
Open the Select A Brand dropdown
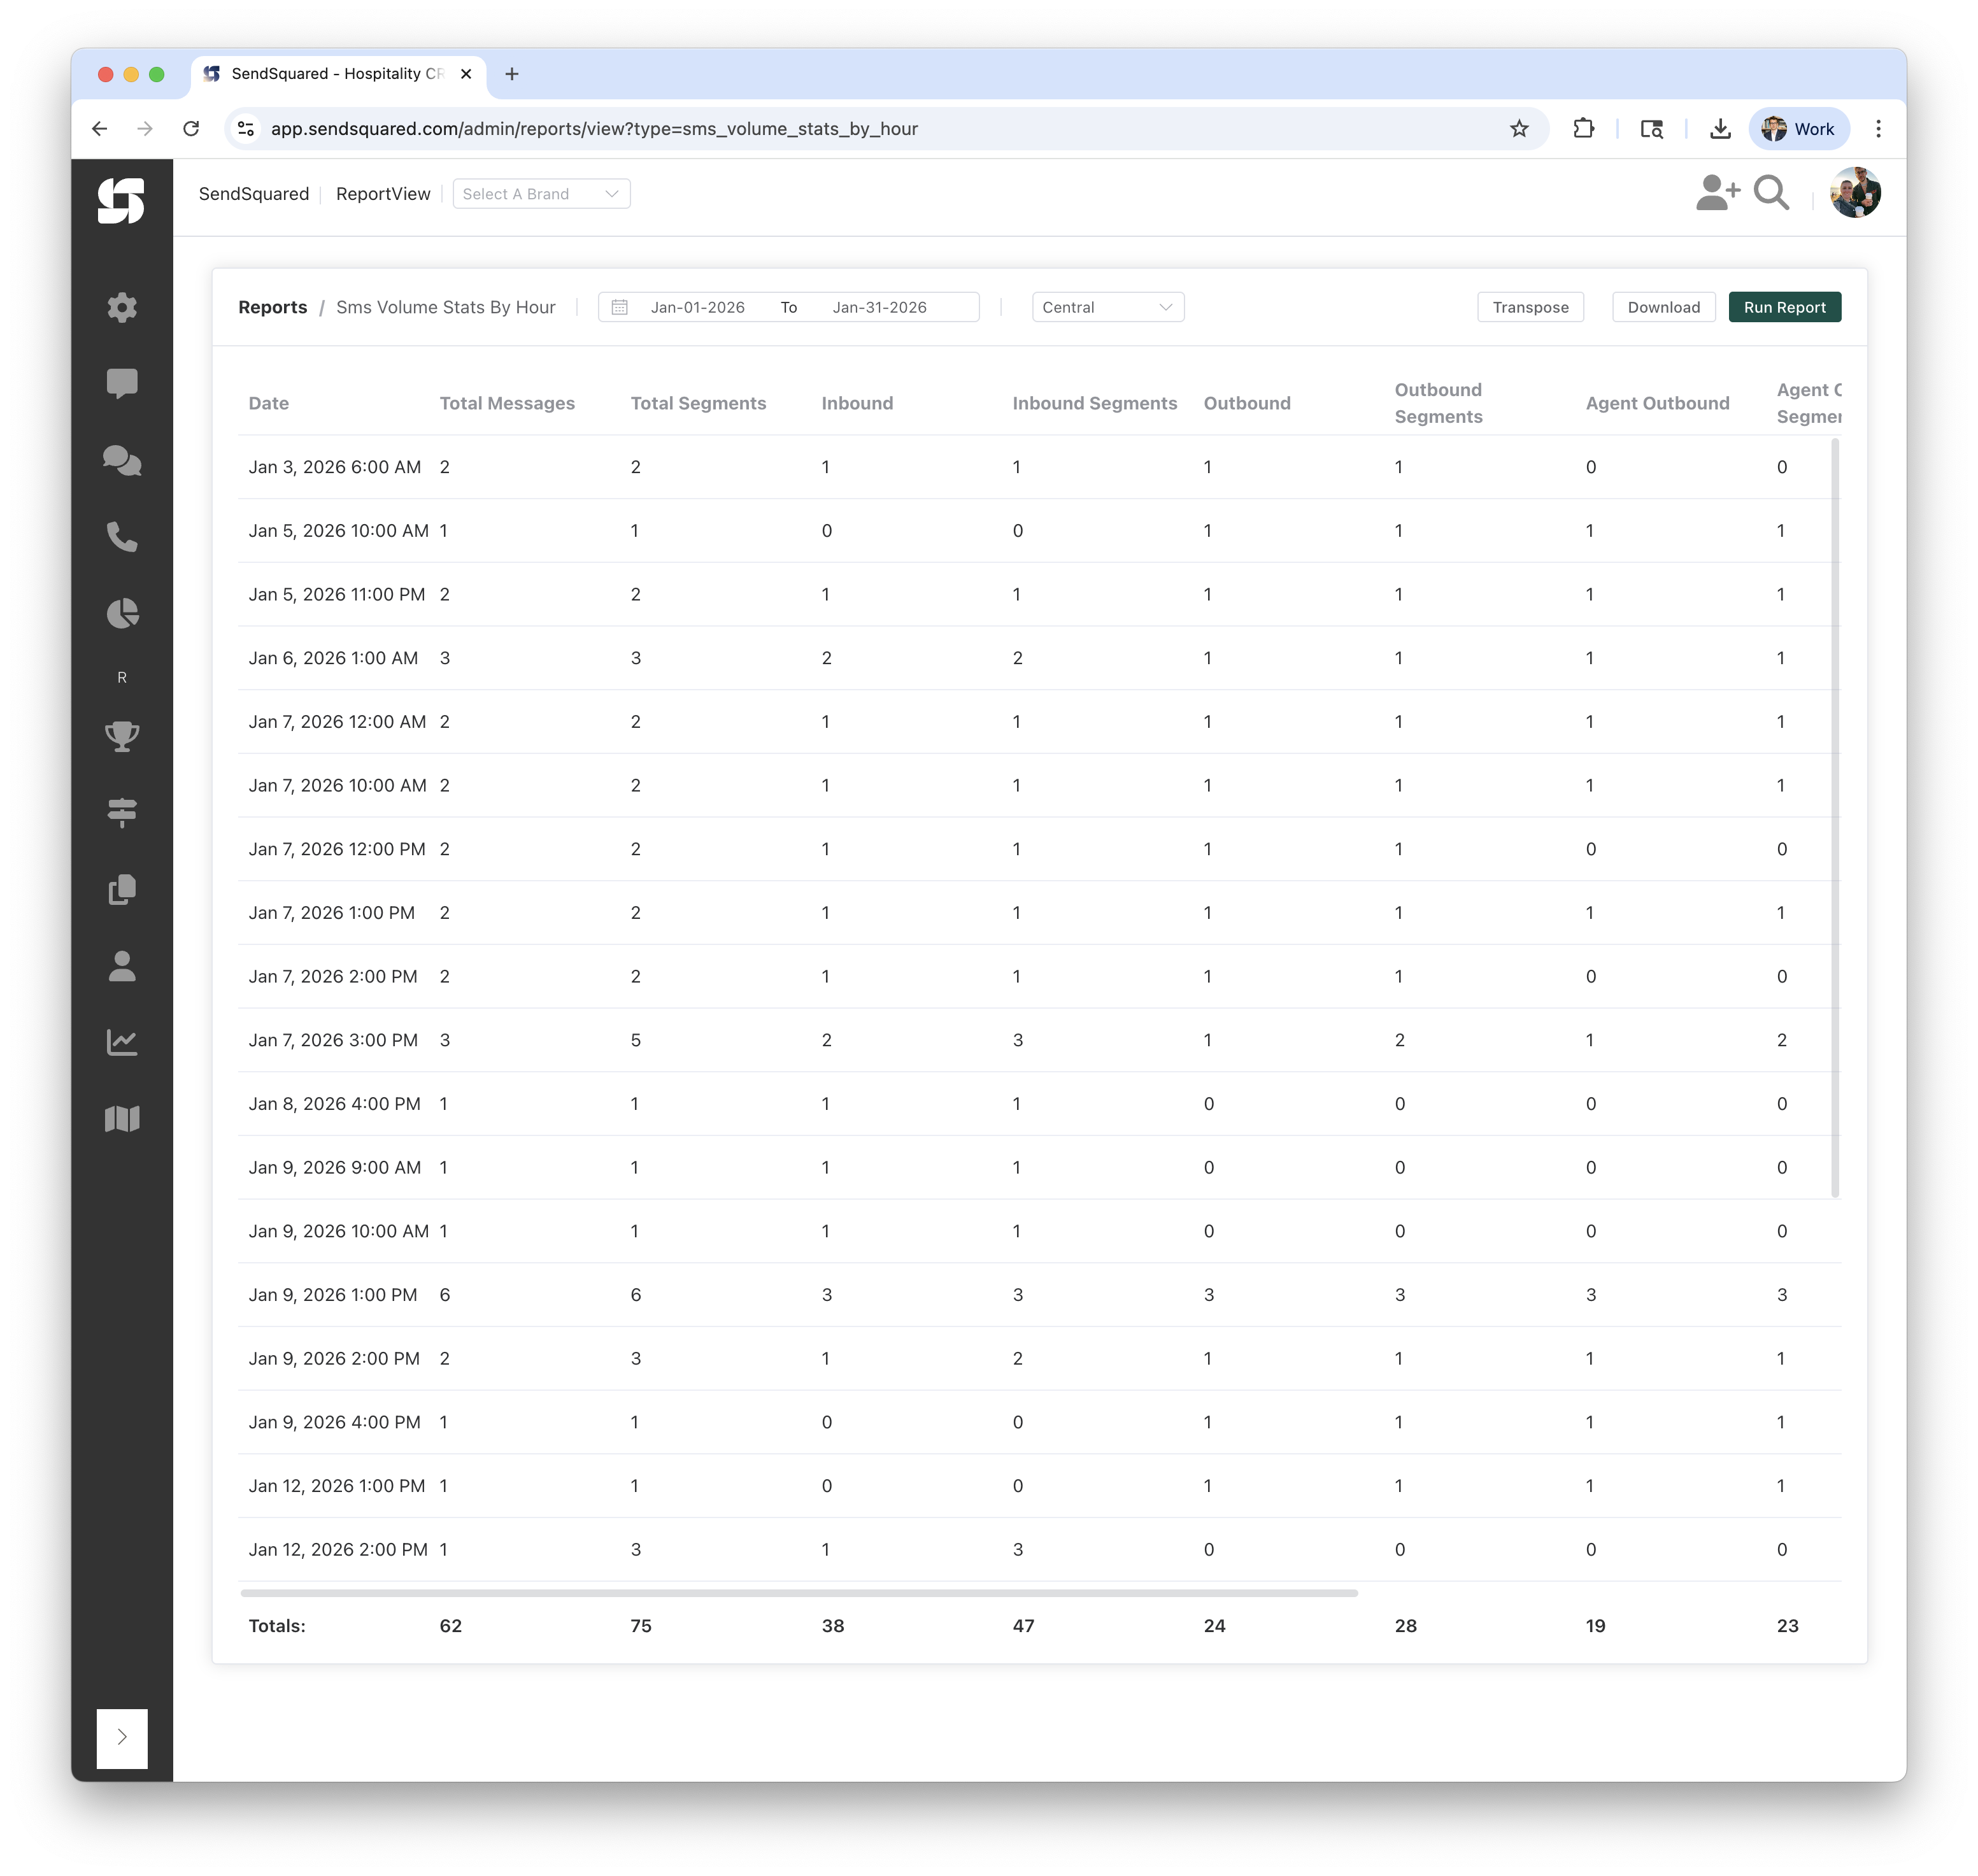pyautogui.click(x=541, y=193)
